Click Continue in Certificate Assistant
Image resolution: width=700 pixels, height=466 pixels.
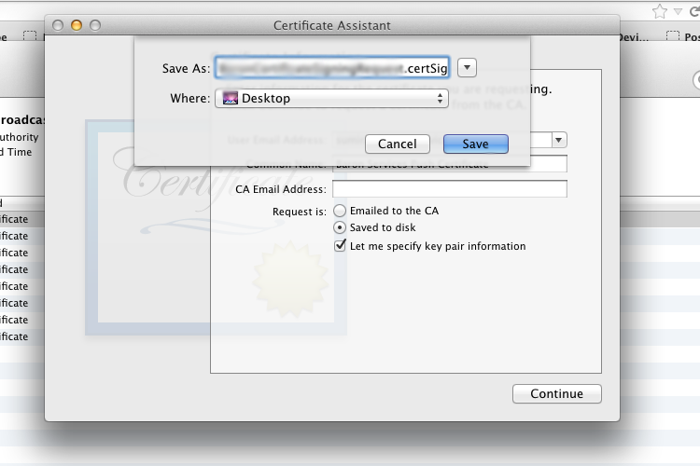[556, 394]
